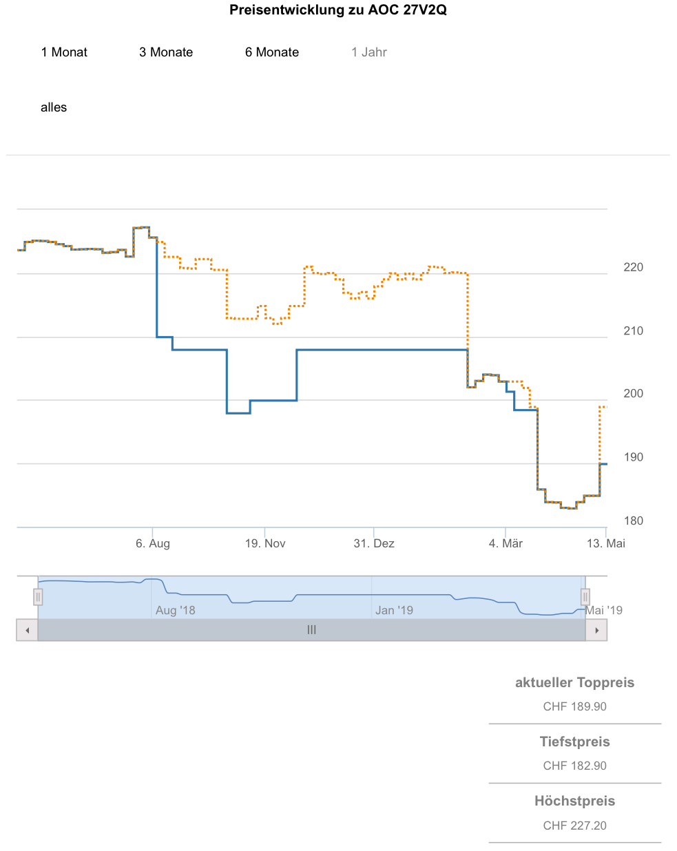Viewport: 677px width, 851px height.
Task: Click the navigator right scroll arrow
Action: coord(596,630)
